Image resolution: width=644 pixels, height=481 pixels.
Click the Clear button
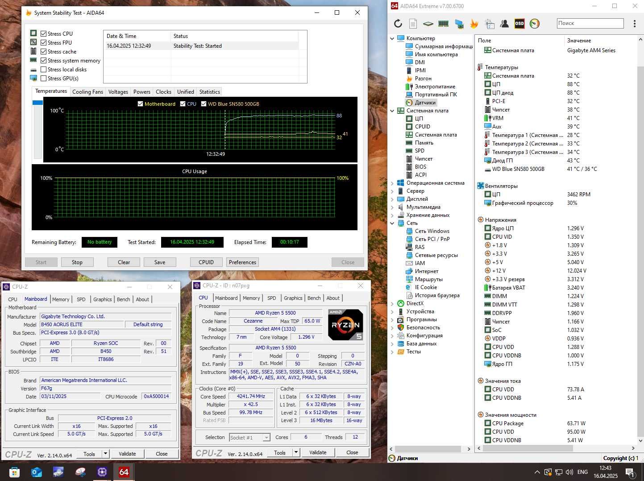pos(124,262)
